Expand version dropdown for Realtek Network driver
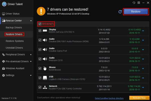The width and height of the screenshot is (151, 101). click(143, 87)
